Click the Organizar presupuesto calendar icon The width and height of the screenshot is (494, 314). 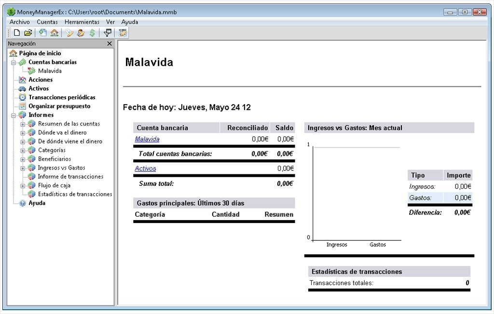point(22,106)
